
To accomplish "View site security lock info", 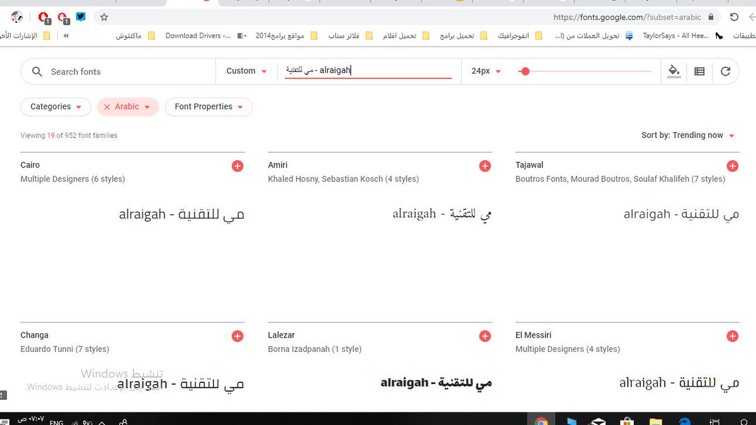I will 711,18.
